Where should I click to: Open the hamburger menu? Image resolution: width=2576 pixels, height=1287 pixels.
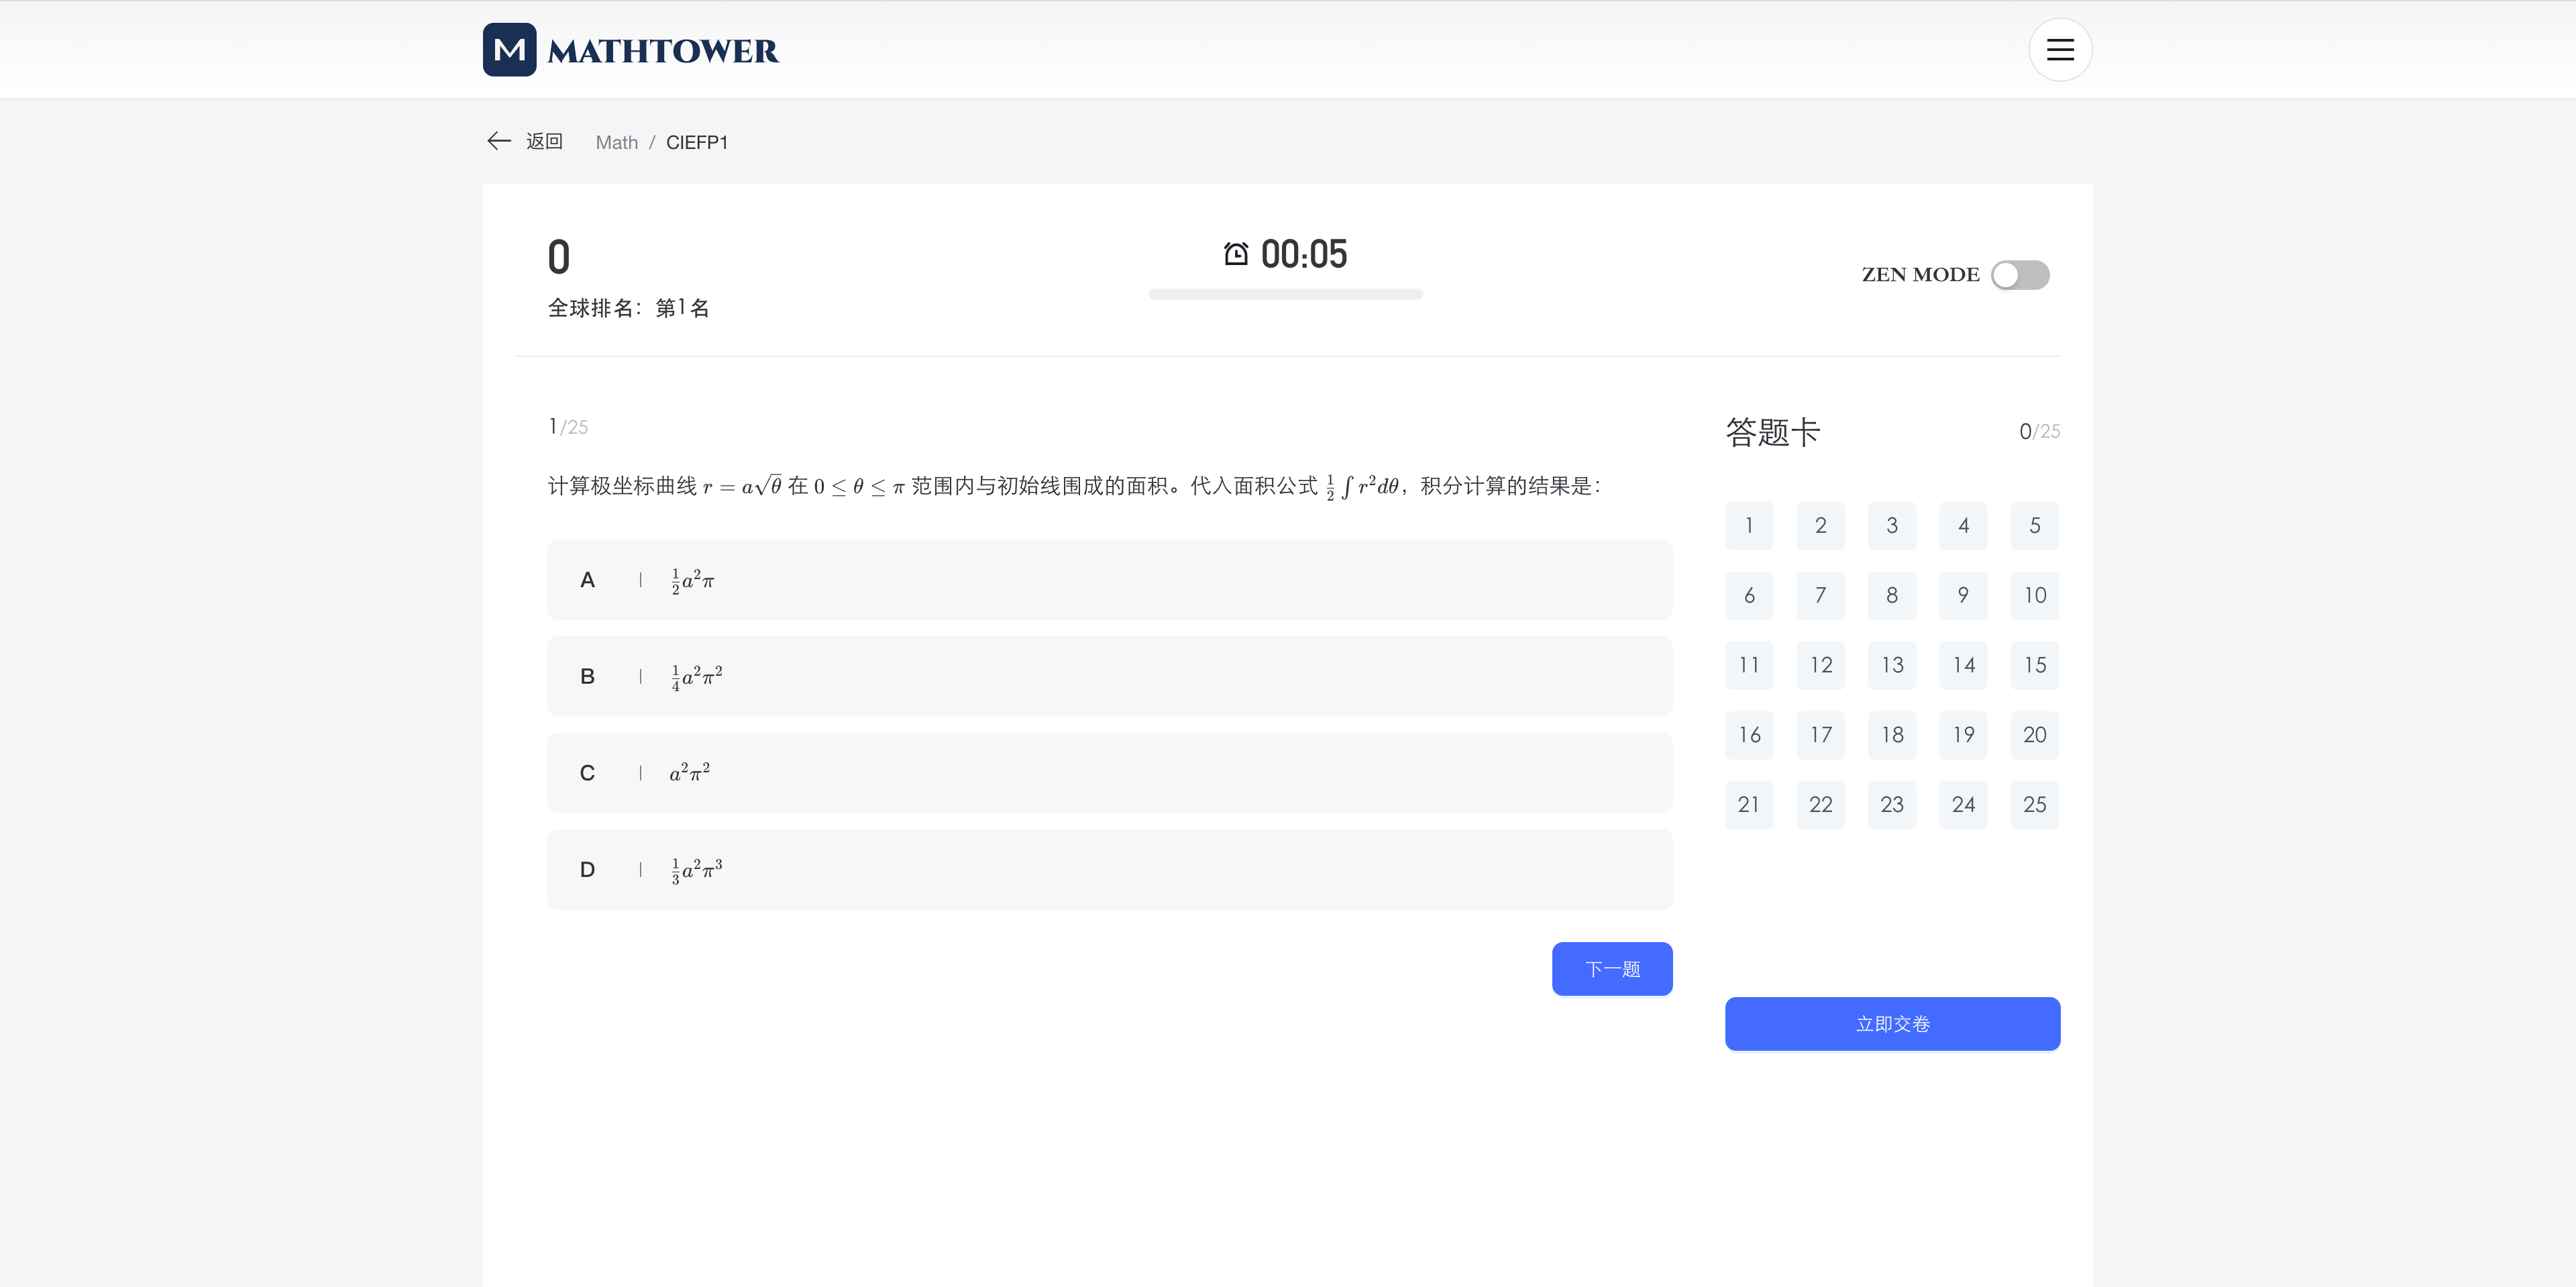[x=2060, y=50]
